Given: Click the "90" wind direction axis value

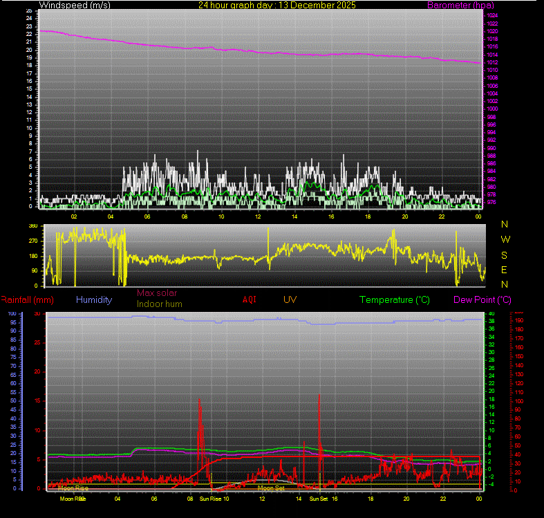Looking at the screenshot, I should [35, 271].
